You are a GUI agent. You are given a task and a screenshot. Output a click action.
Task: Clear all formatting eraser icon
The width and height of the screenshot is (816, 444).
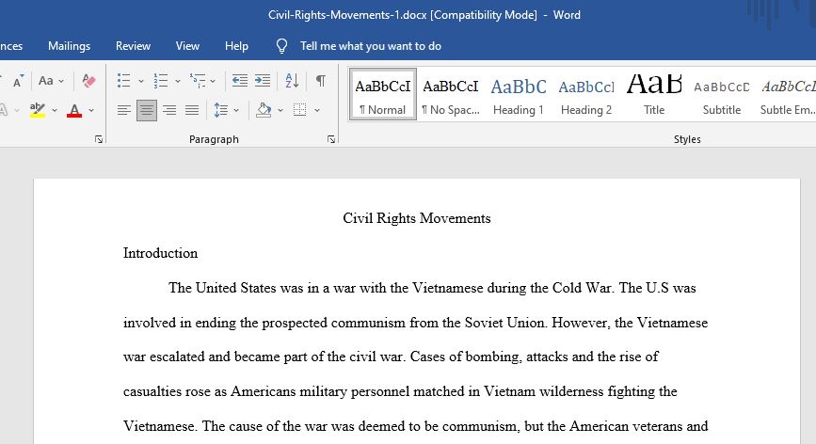(88, 81)
